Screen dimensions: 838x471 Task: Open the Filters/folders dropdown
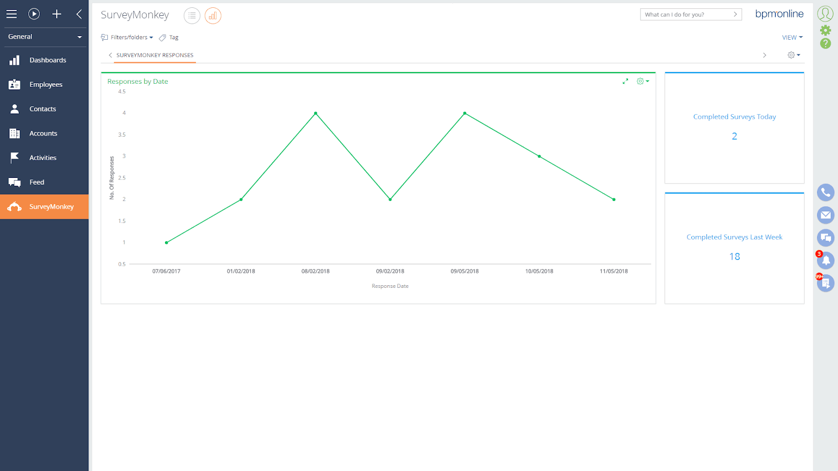pyautogui.click(x=127, y=37)
